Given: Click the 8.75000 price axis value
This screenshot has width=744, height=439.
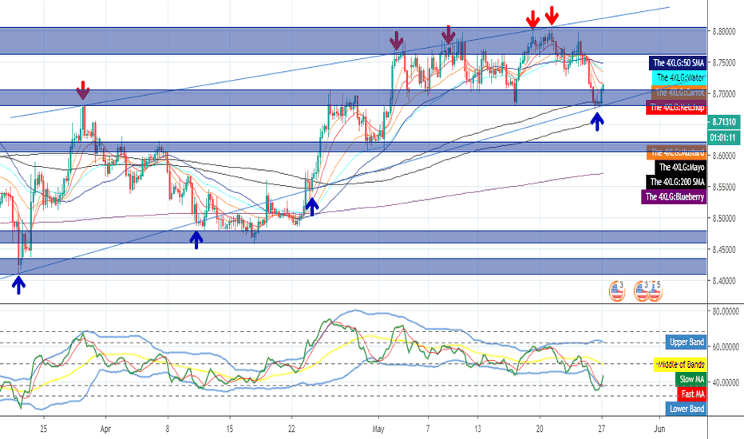Looking at the screenshot, I should tap(723, 62).
